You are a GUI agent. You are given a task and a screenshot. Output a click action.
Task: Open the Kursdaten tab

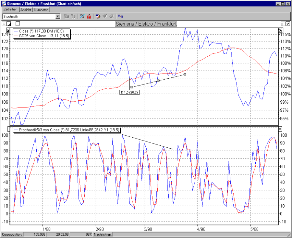click(x=42, y=10)
